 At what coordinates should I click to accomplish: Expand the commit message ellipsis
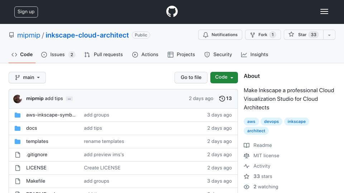(69, 99)
